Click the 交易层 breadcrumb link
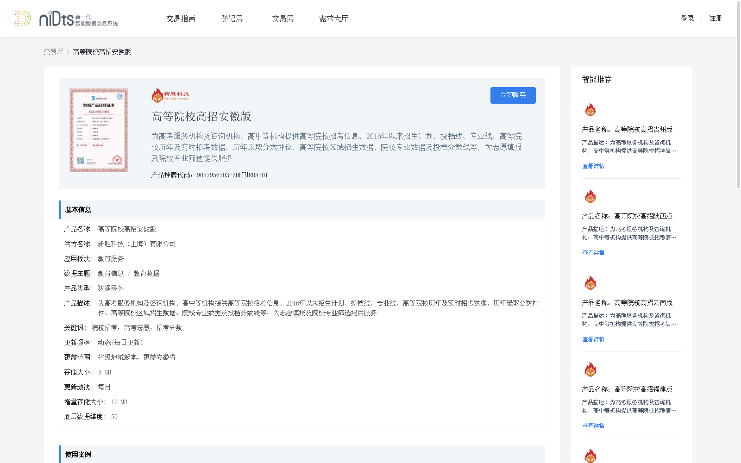The width and height of the screenshot is (741, 463). pyautogui.click(x=53, y=52)
